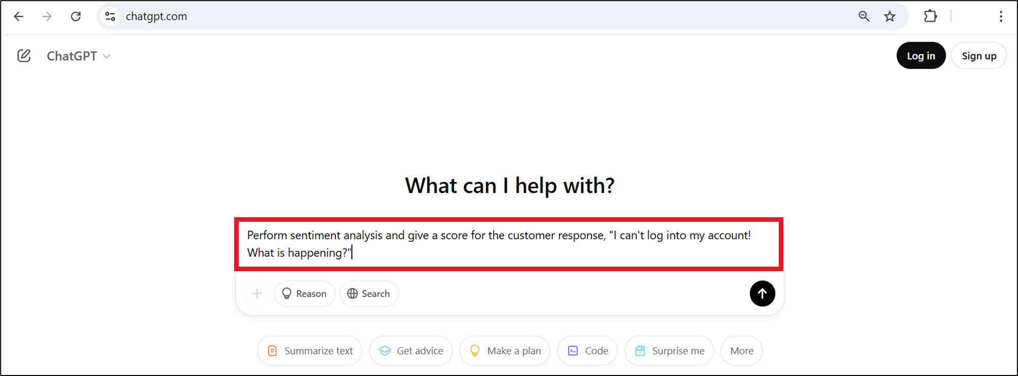Click the zoom magnifier icon in address bar
This screenshot has height=376, width=1018.
(864, 16)
